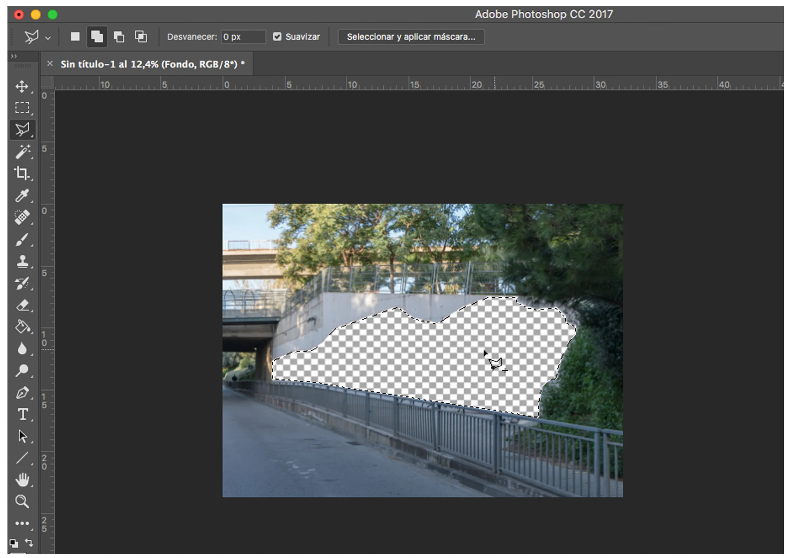790x558 pixels.
Task: Select the Zoom tool
Action: tap(22, 501)
